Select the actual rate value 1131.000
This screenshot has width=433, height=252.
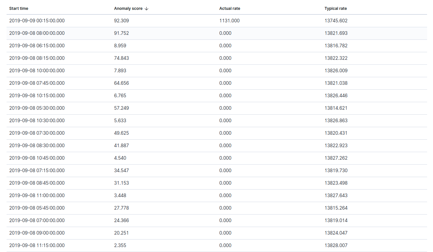[229, 20]
